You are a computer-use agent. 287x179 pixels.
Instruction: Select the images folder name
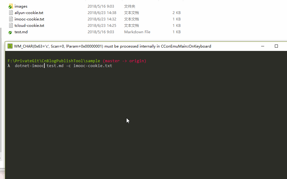tap(21, 6)
